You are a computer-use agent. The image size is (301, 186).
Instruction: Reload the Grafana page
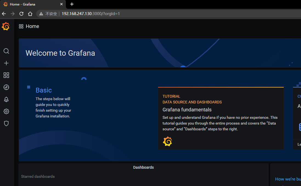point(21,14)
